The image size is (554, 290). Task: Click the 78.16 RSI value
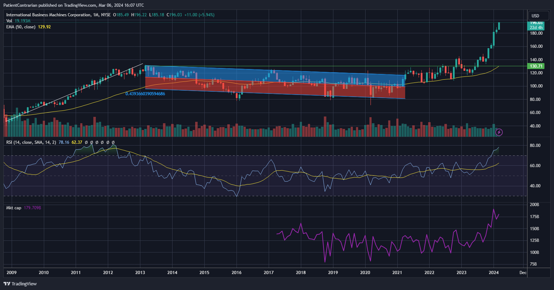pos(64,142)
